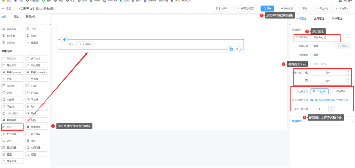Pick the 附件 attachment control

coord(36,106)
